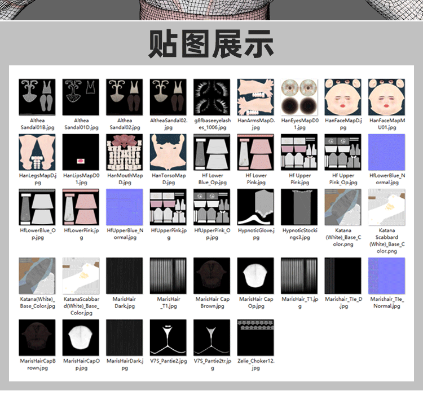This screenshot has height=400, width=423.
Task: Click the HanArmsMapD.jpg arms texture thumbnail
Action: 255,97
